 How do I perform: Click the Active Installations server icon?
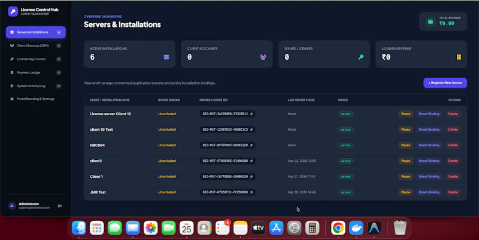166,57
